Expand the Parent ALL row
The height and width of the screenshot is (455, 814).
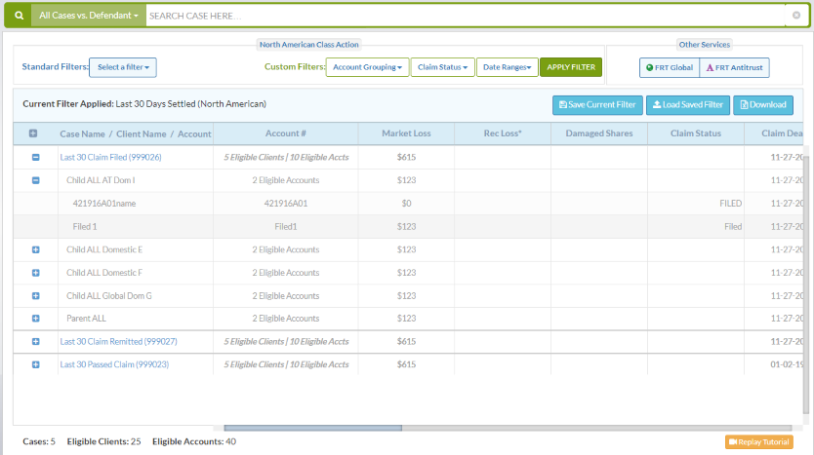coord(35,319)
